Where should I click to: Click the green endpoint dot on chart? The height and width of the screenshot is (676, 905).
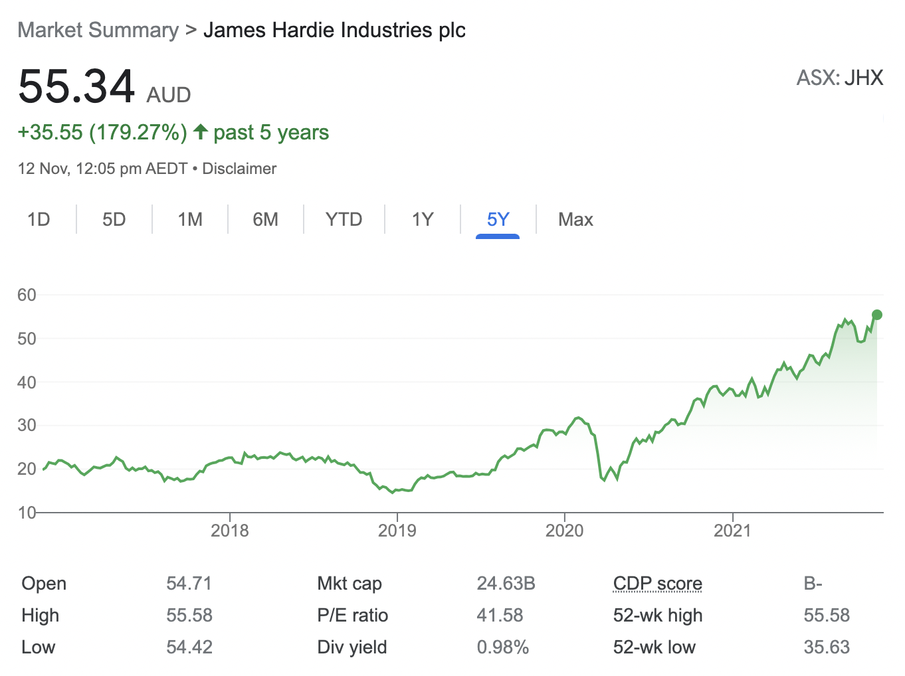tap(876, 315)
